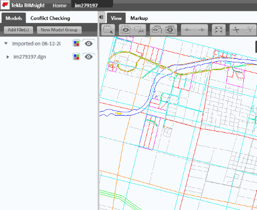Open the Markup tab
This screenshot has width=257, height=210.
pyautogui.click(x=139, y=18)
